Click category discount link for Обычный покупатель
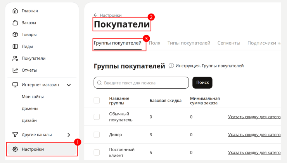Viewport: 287px width, 163px height. click(254, 117)
